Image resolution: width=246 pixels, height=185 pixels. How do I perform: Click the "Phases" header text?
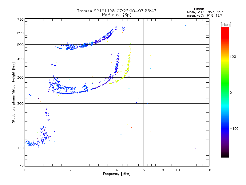pyautogui.click(x=199, y=9)
